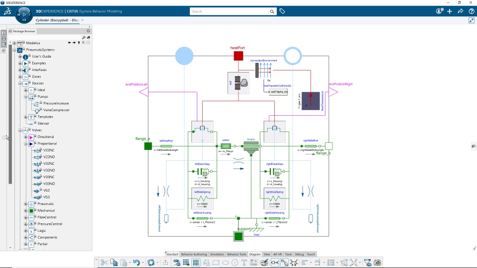
Task: Click the Package Browser back arrow
Action: tap(70, 43)
